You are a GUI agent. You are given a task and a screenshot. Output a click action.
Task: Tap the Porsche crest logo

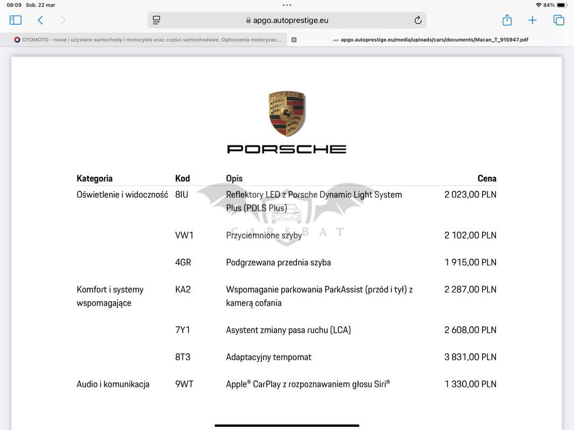pos(287,113)
